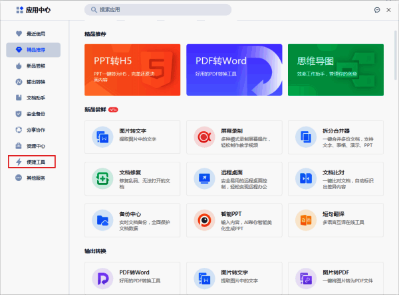Open the 远程桌面 remote desktop tool

203,178
